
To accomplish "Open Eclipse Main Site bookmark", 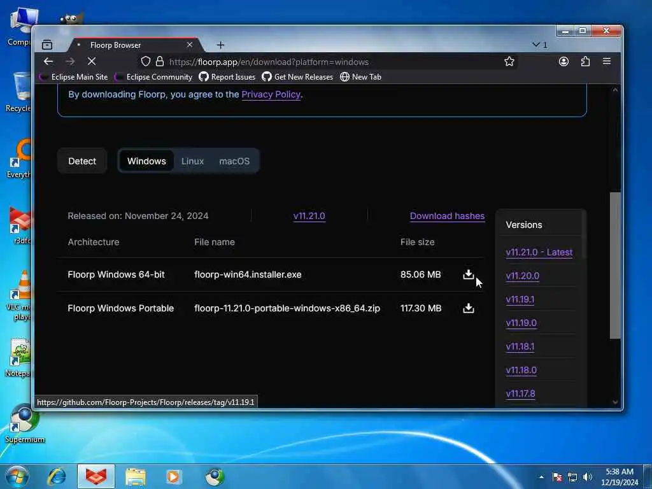I will coord(74,77).
